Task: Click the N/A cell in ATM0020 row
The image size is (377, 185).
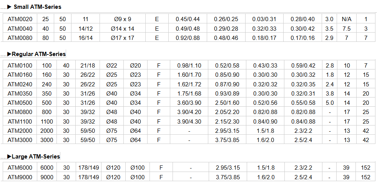Action: (346, 19)
